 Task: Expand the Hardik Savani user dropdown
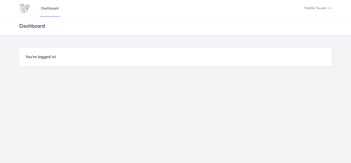(318, 8)
